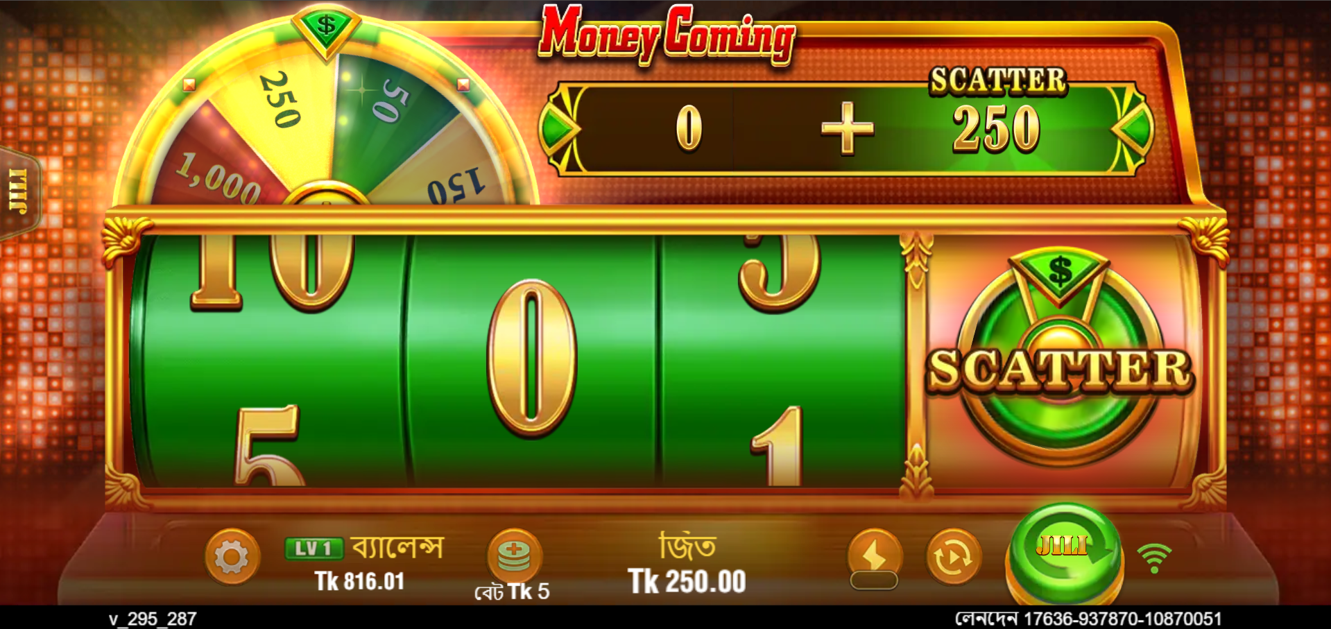The image size is (1331, 629).
Task: Tap the scatter 250 value display
Action: point(996,129)
